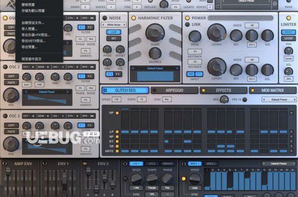Switch to the ARPEGGIO tab
The height and width of the screenshot is (197, 298).
coord(174,91)
